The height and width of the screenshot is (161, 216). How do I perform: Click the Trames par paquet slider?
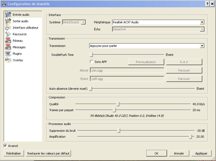click(114, 110)
